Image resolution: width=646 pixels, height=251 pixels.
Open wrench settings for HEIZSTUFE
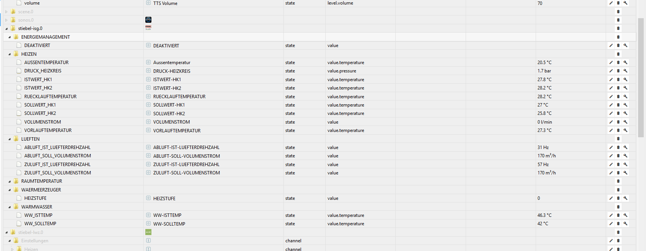pyautogui.click(x=625, y=198)
